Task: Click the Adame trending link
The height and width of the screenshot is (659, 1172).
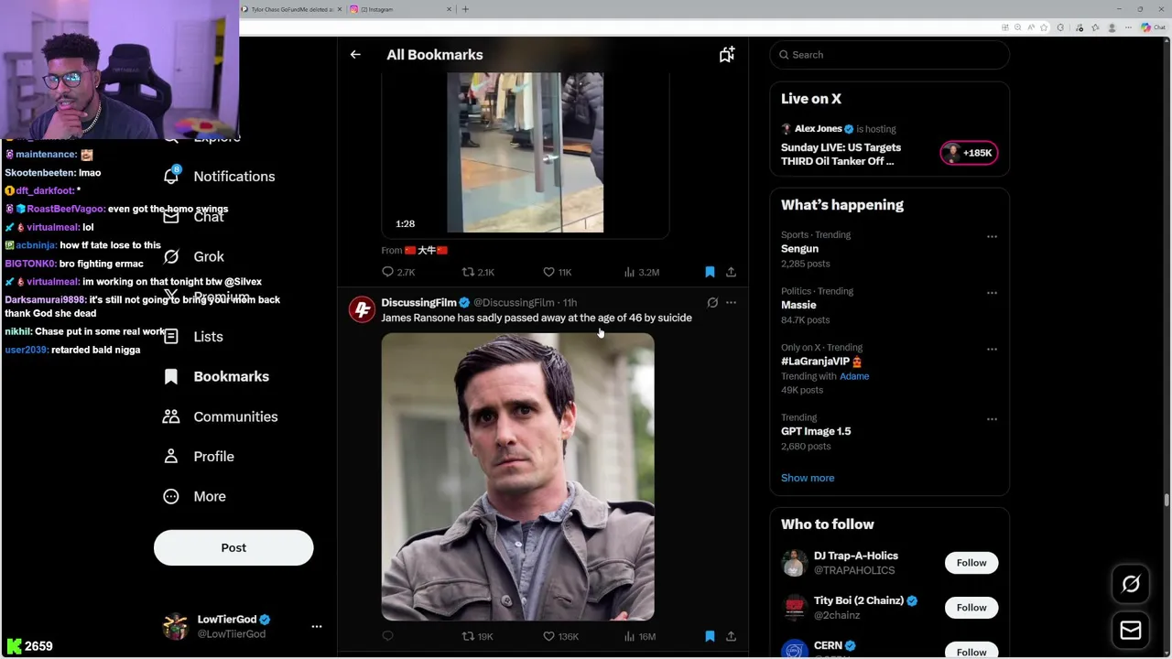Action: pyautogui.click(x=854, y=376)
